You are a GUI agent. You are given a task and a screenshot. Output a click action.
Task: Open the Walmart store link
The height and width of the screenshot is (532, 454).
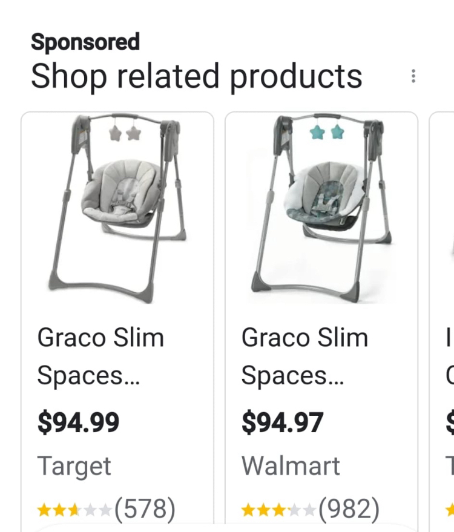click(x=291, y=465)
